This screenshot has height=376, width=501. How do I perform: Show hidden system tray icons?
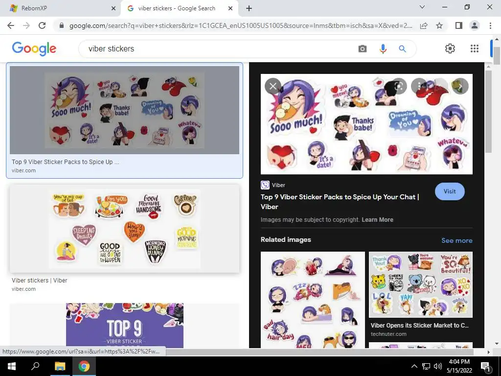click(414, 366)
